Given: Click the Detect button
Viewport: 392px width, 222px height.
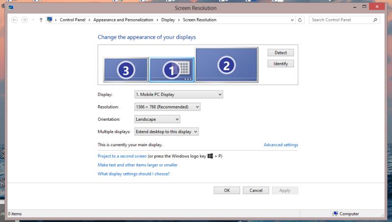Looking at the screenshot, I should coord(280,53).
